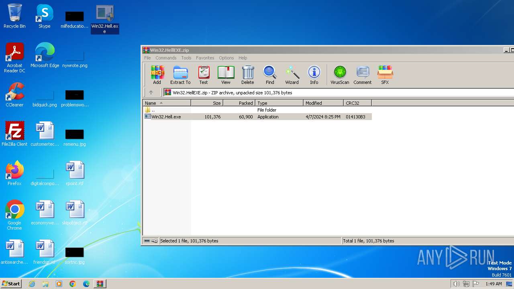The width and height of the screenshot is (514, 289).
Task: Open Internet Explorer from the taskbar
Action: pos(32,284)
